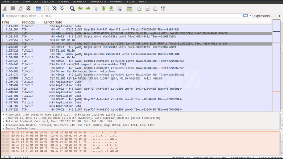Select hex row at offset 0060
283x159 pixels.
60,151
